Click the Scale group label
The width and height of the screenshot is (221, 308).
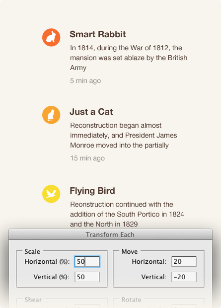point(32,251)
